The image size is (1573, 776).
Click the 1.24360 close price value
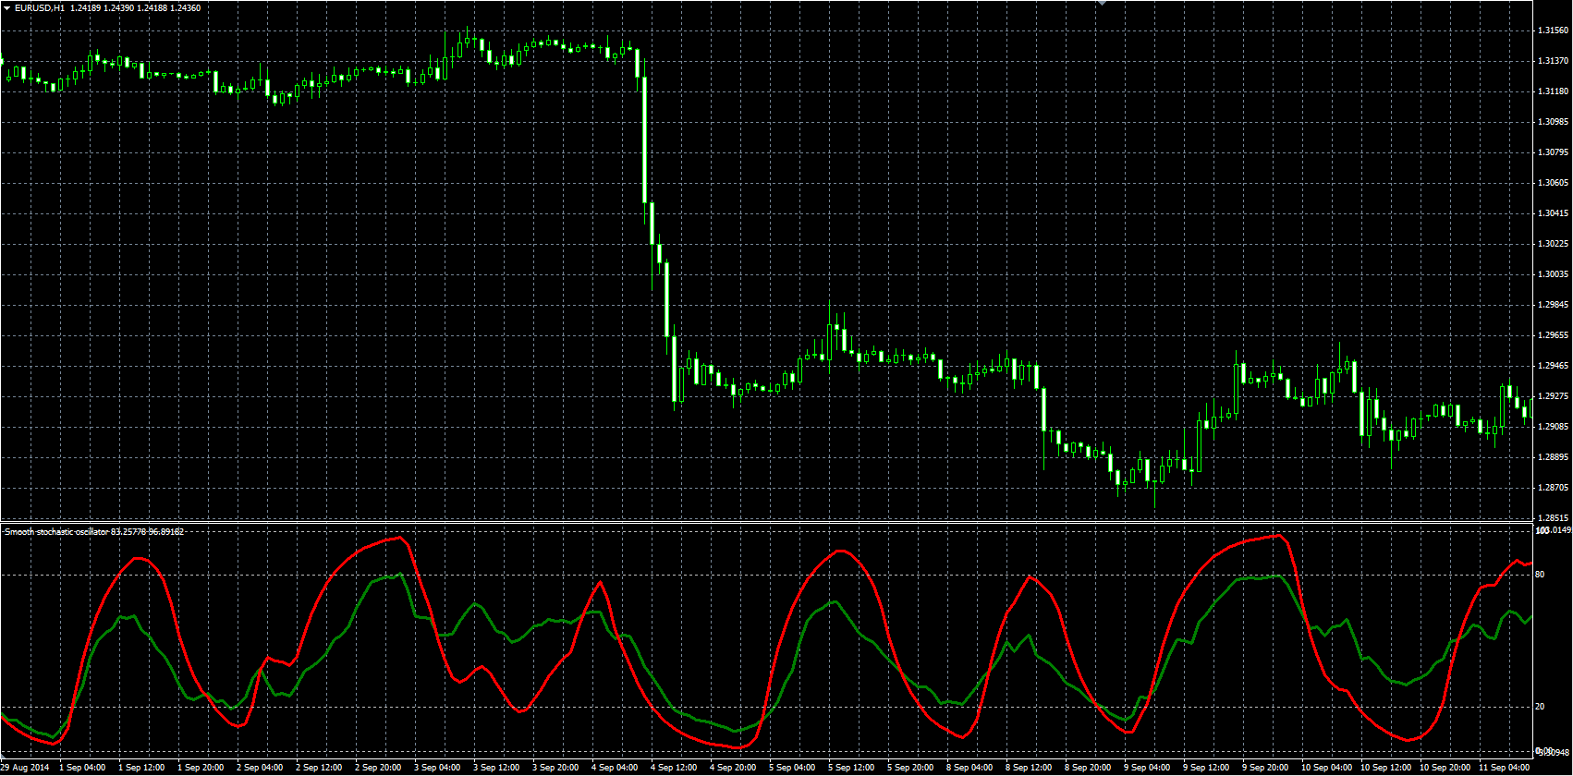[186, 7]
